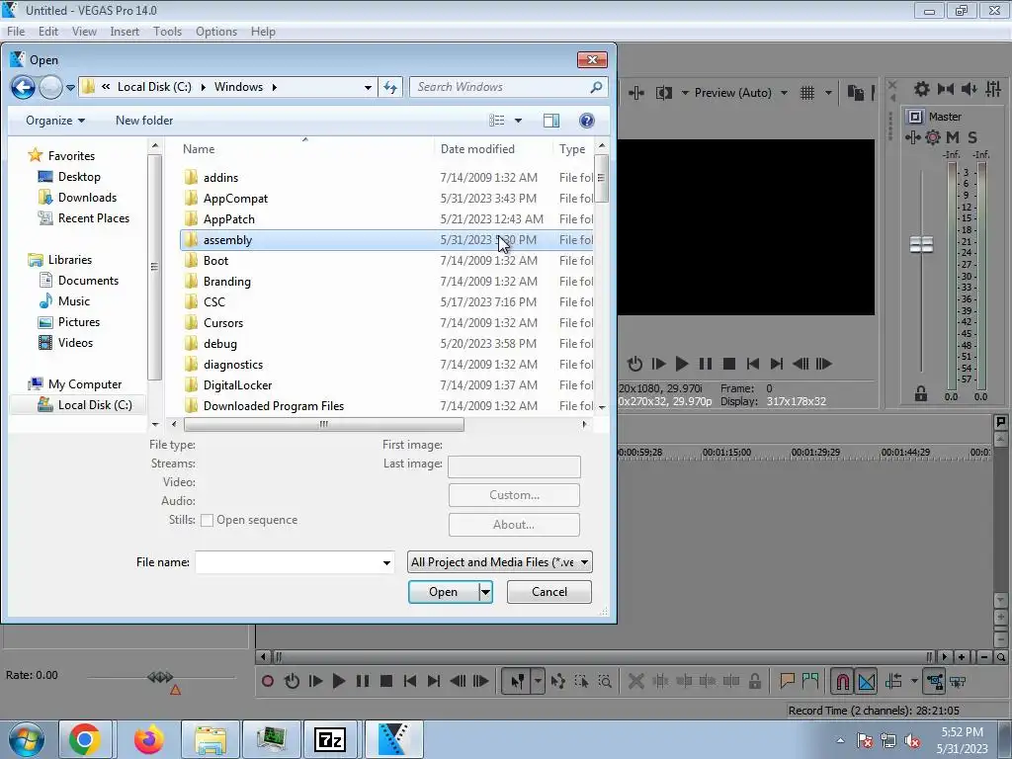Click the Search Windows field
This screenshot has height=759, width=1012.
click(507, 87)
